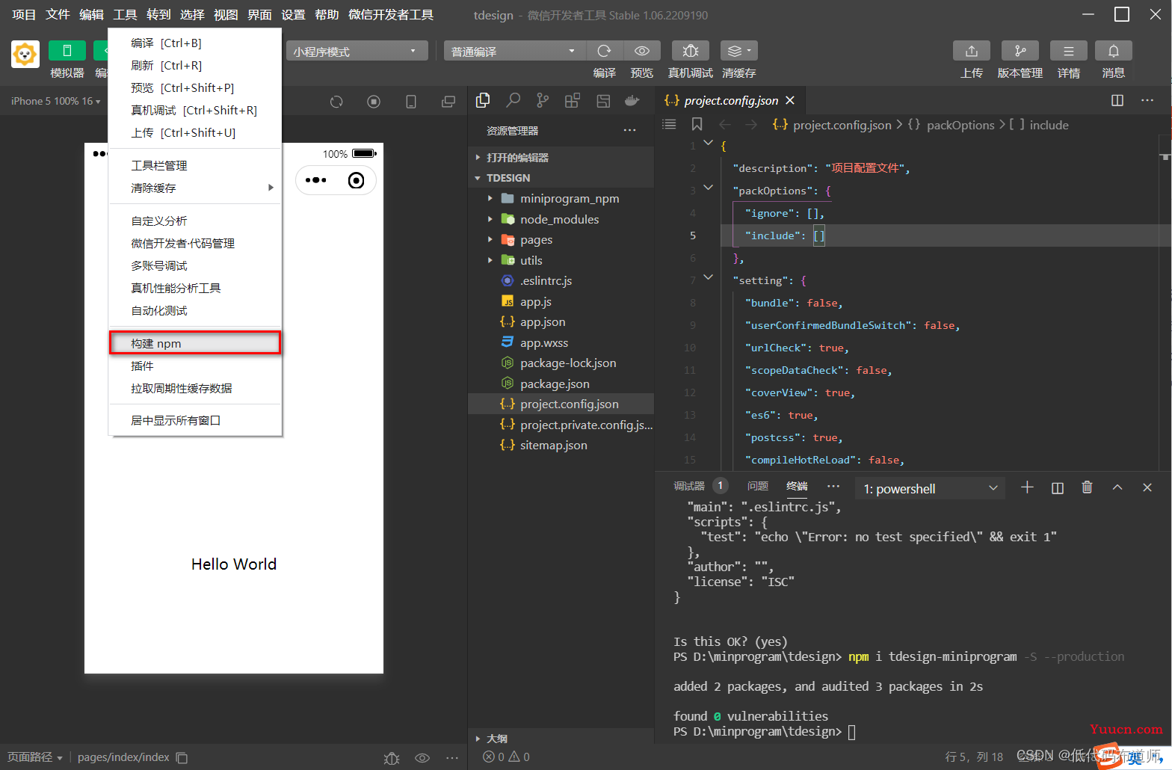Maximize the terminal panel with the up chevron
Image resolution: width=1172 pixels, height=770 pixels.
(1117, 487)
